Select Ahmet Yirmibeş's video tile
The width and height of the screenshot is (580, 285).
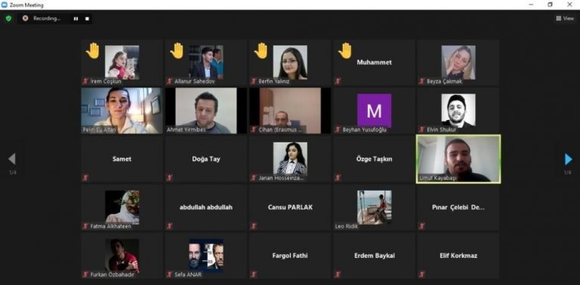205,110
